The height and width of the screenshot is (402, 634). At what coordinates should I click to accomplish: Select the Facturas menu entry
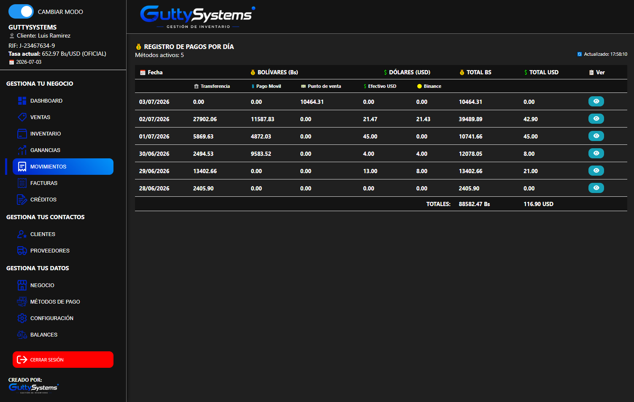pos(63,183)
